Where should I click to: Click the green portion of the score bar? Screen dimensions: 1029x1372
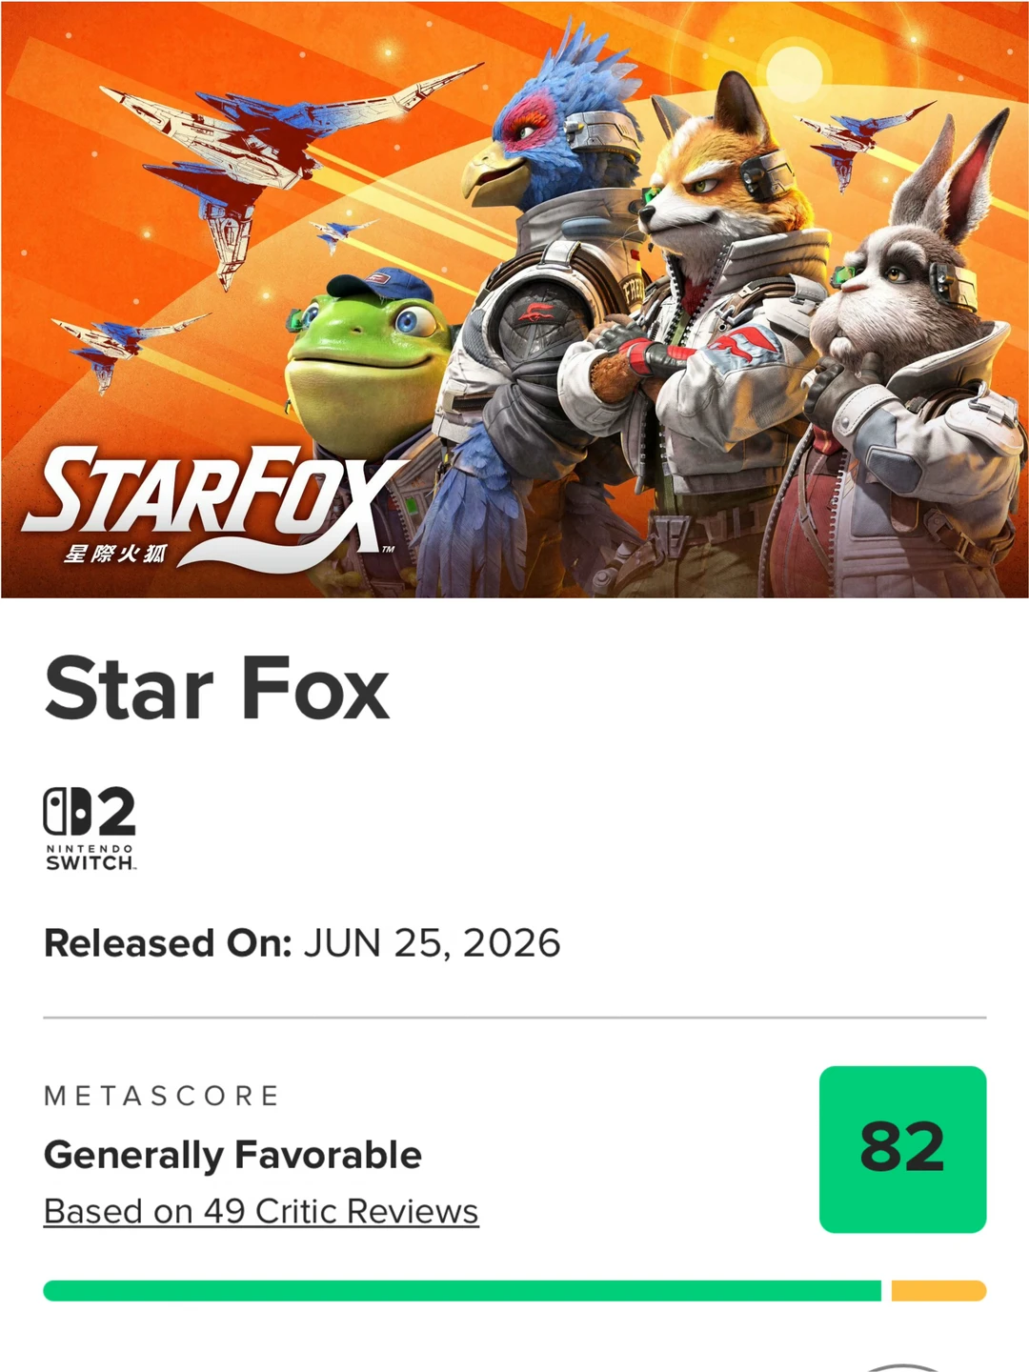coord(462,1291)
